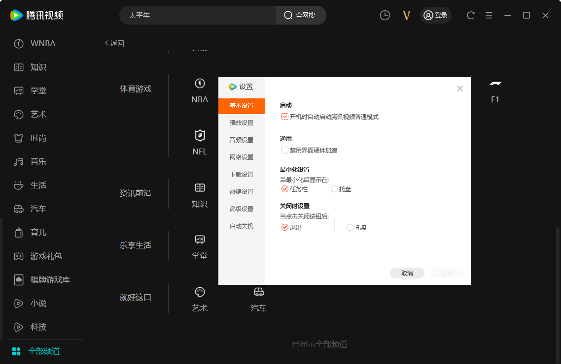Open the 汽车 channel from the sidebar
The image size is (561, 364).
(34, 209)
